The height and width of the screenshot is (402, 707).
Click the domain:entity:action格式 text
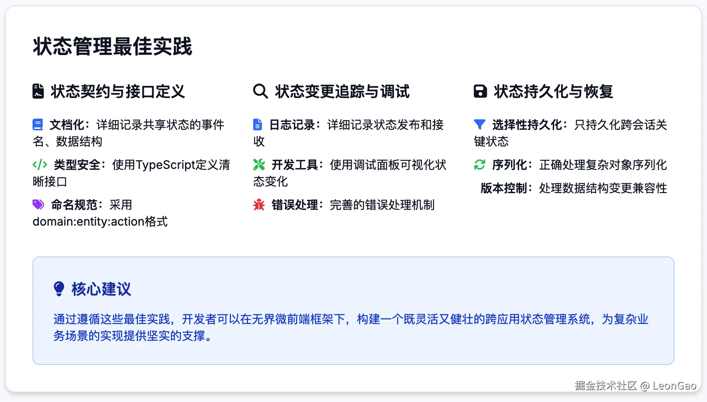pos(100,221)
